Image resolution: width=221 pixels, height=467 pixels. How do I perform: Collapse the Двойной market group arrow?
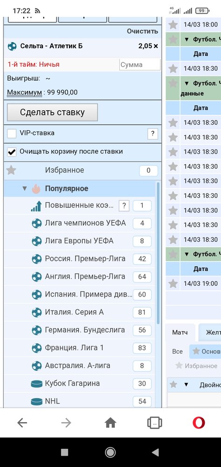point(186,384)
